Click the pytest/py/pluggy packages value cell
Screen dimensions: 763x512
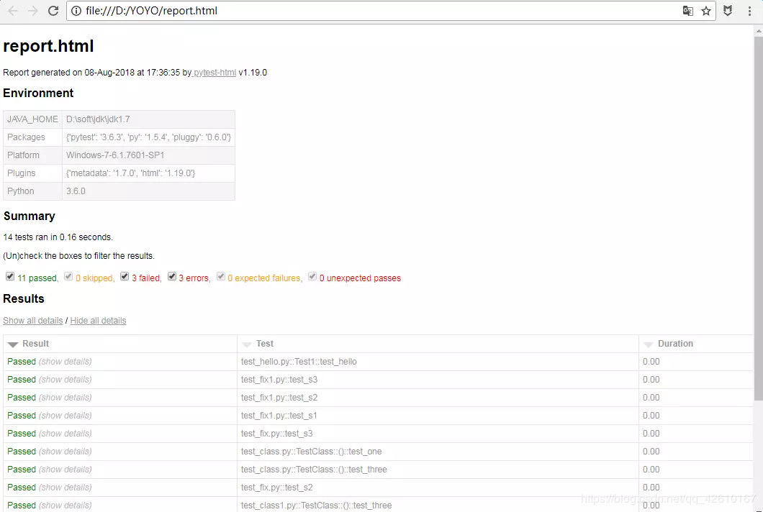coord(148,137)
